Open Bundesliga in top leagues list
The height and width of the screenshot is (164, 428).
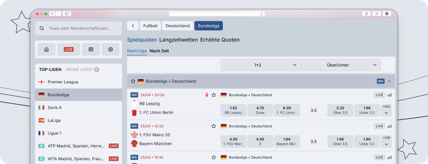tap(79, 95)
